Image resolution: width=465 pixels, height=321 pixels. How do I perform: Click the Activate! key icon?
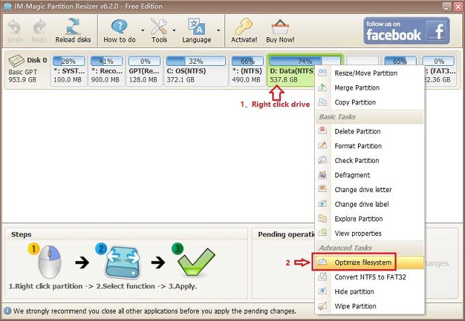pos(244,27)
